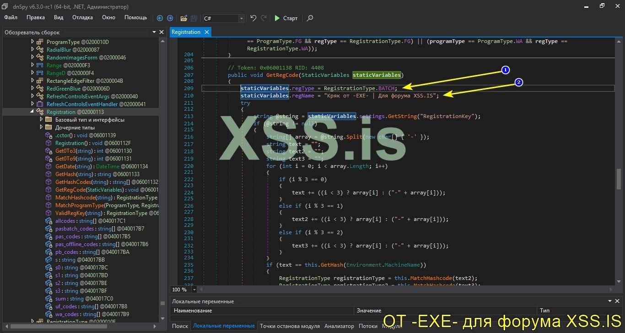Open the Локальные переменные panel options arrow
625x333 pixels.
pos(610,301)
